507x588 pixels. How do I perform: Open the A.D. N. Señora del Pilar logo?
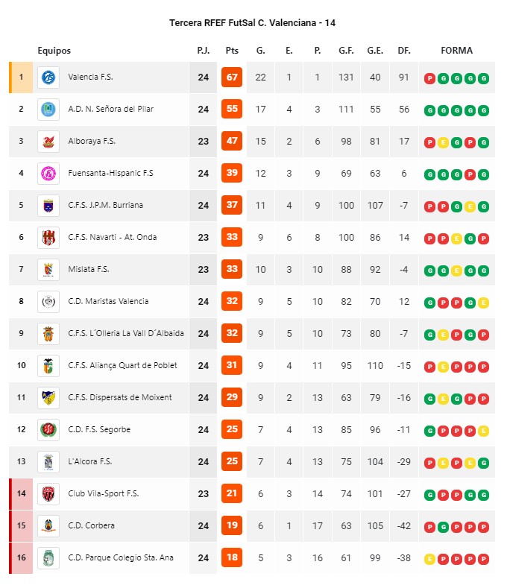point(48,110)
